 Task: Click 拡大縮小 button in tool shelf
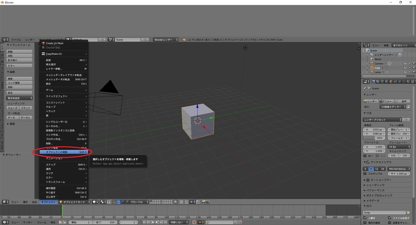coord(20,60)
